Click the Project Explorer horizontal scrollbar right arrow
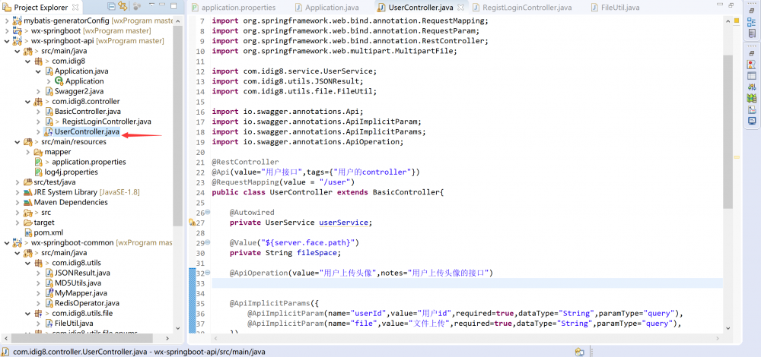761x357 pixels. point(168,339)
